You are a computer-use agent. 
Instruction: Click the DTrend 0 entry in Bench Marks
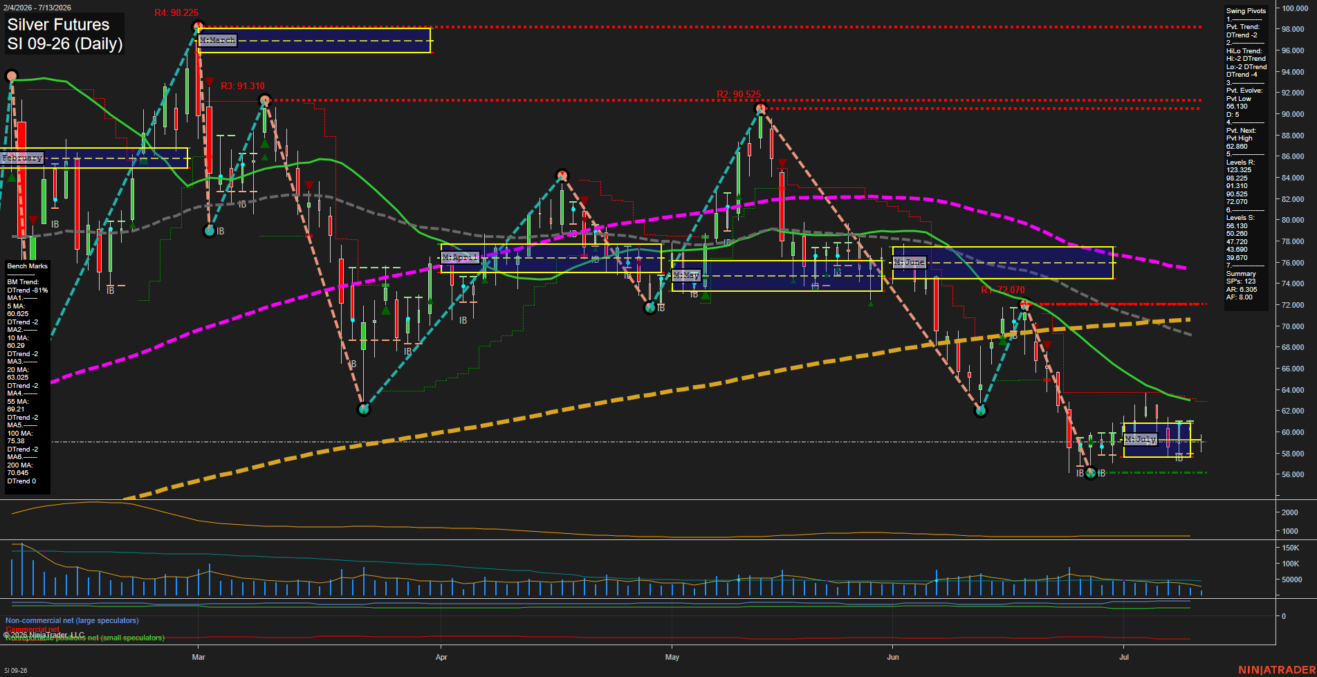21,481
